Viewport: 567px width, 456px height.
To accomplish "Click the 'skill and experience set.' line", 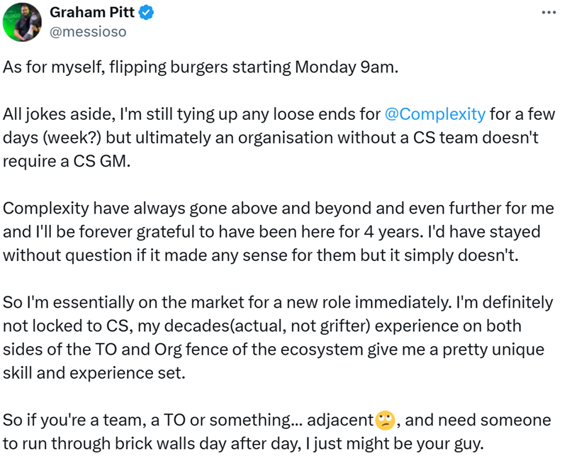I will (94, 373).
